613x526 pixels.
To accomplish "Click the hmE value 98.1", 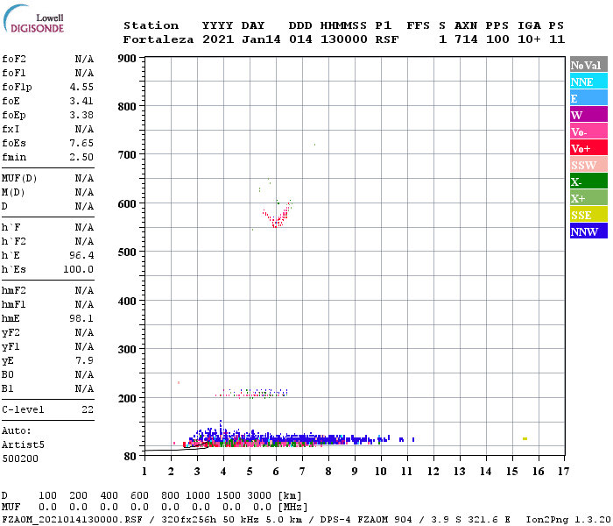I will coord(81,318).
